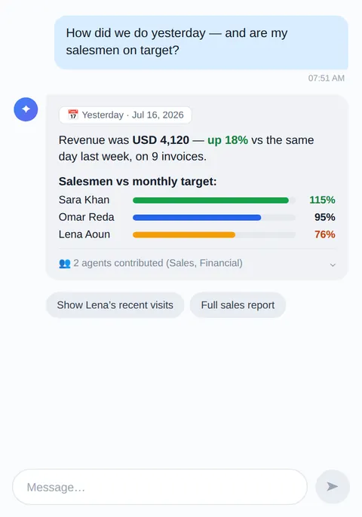Click the calendar icon in the date chip

click(73, 115)
